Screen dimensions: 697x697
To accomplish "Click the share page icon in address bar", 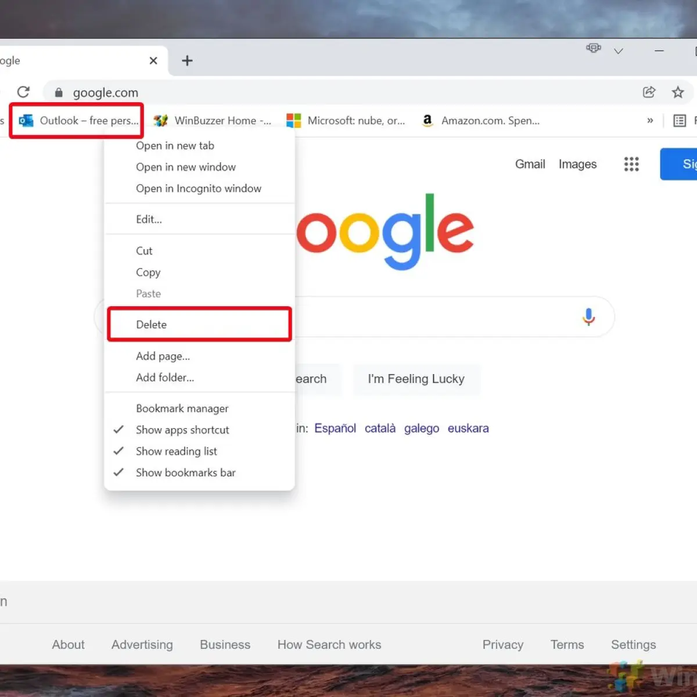I will tap(649, 92).
